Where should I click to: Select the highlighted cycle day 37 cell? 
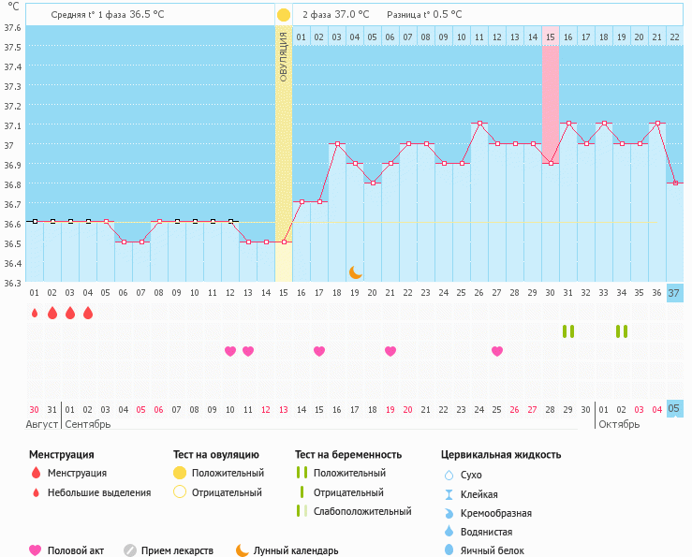(x=674, y=293)
